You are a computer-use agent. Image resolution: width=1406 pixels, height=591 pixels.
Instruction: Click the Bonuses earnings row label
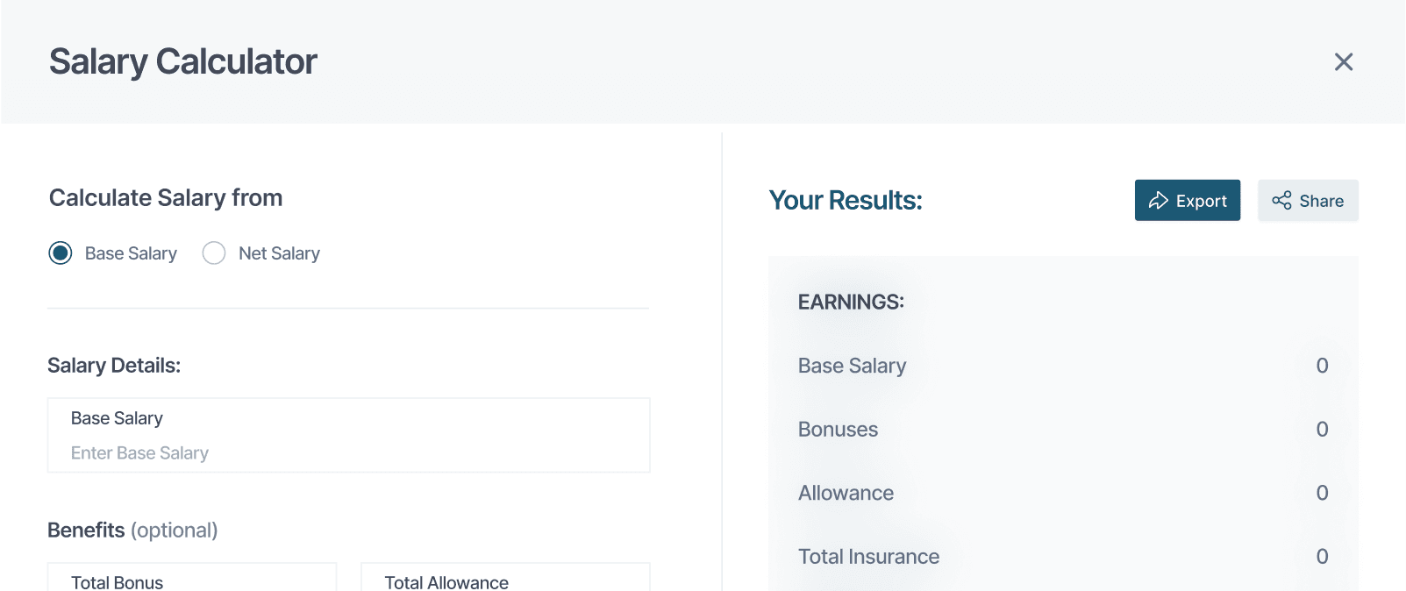[x=838, y=430]
